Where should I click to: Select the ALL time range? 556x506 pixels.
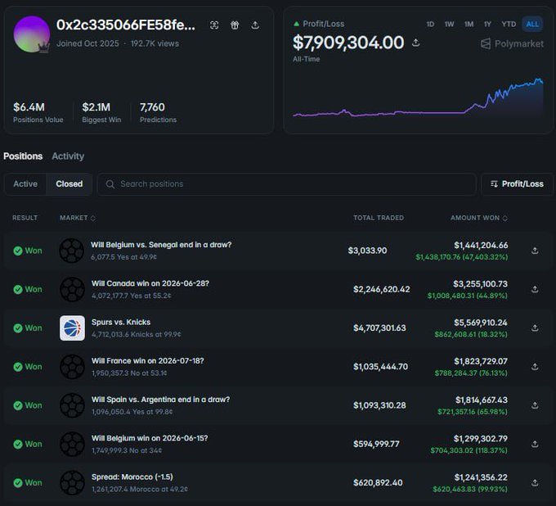(x=532, y=24)
